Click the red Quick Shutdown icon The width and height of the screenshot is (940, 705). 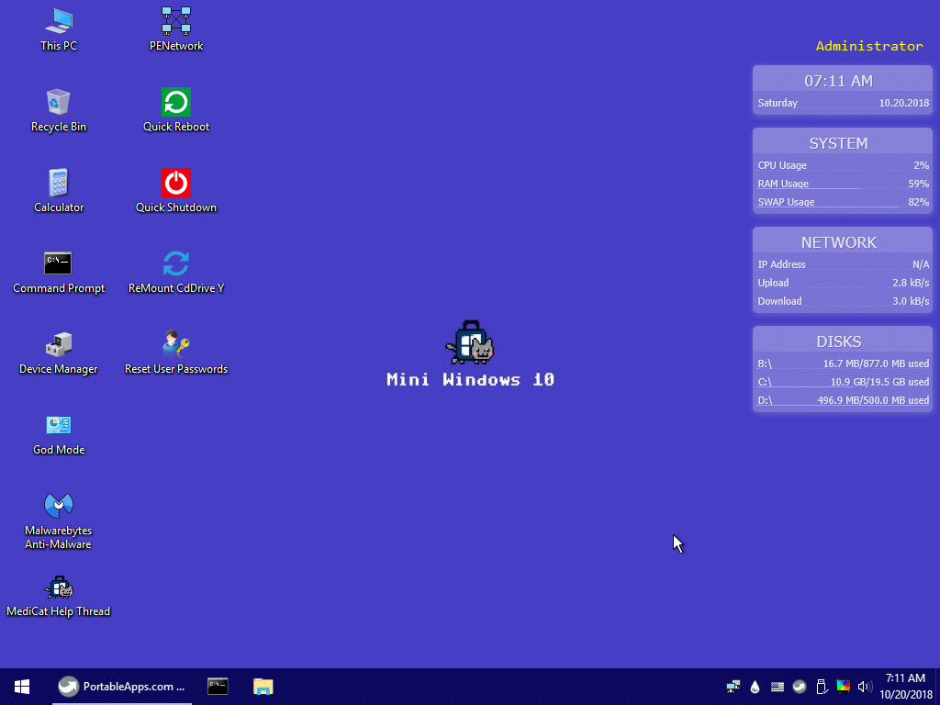tap(176, 183)
